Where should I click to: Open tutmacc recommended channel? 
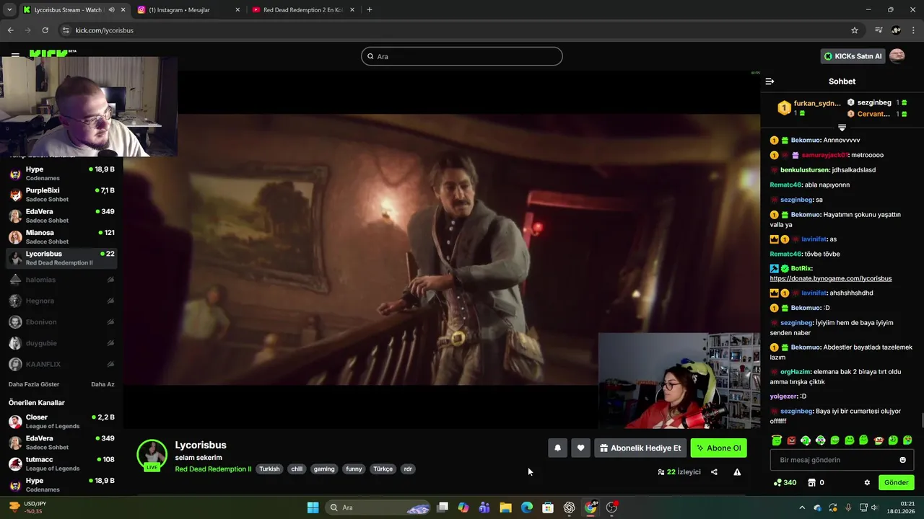coord(61,463)
